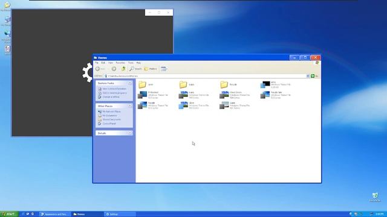Collapse the System Tasks panel
This screenshot has height=217, width=387.
point(130,83)
